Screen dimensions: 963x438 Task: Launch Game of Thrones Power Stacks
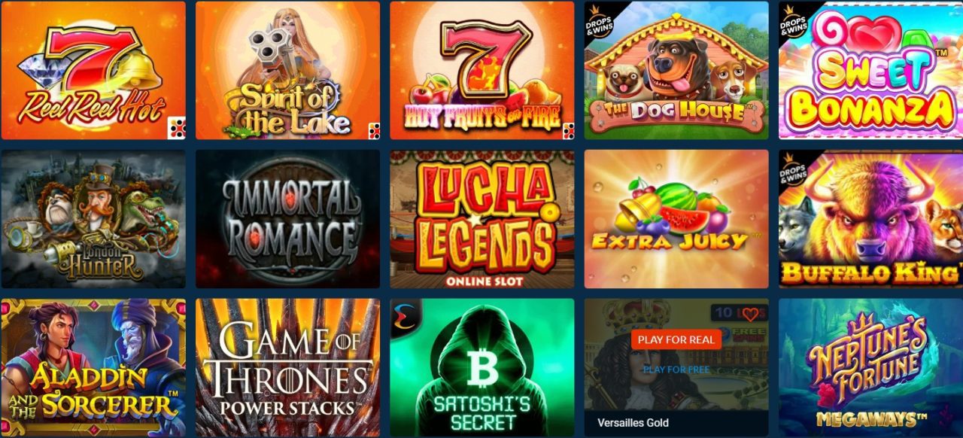[288, 368]
